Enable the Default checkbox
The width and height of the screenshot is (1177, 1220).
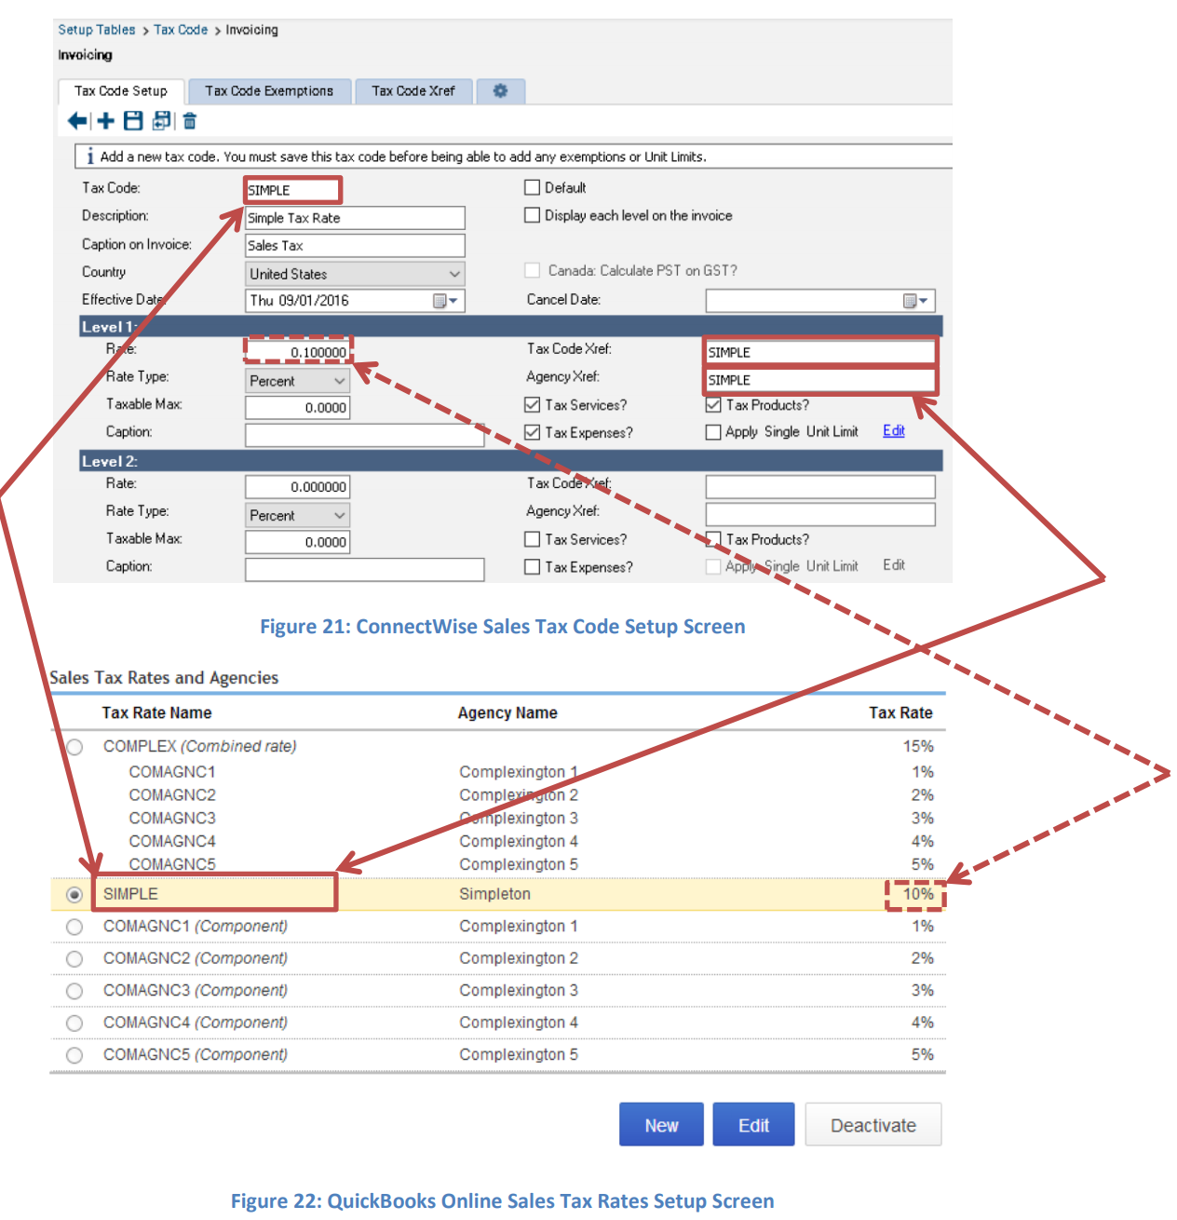[x=532, y=186]
